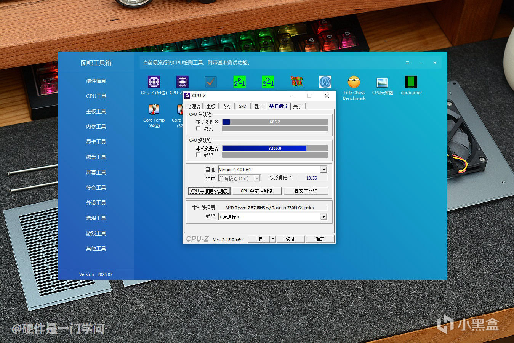Enable 参照 checkbox under CPU 单线程
Screen dimensions: 514x343
tap(198, 129)
